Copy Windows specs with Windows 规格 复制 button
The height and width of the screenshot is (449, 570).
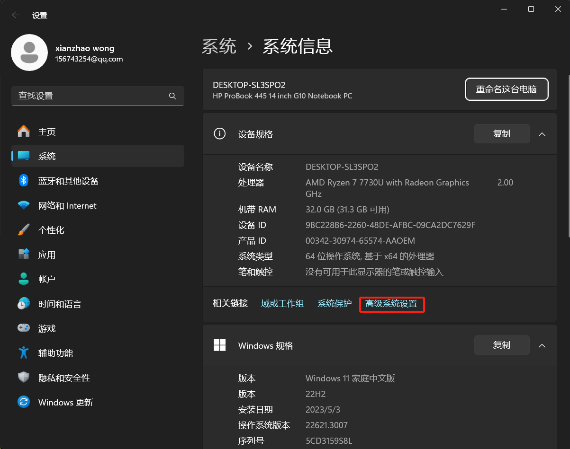coord(502,345)
